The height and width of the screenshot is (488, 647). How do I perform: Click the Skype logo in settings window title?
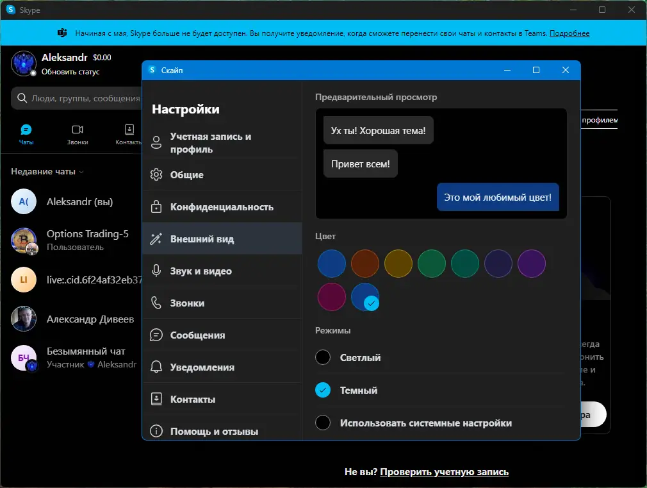[152, 71]
